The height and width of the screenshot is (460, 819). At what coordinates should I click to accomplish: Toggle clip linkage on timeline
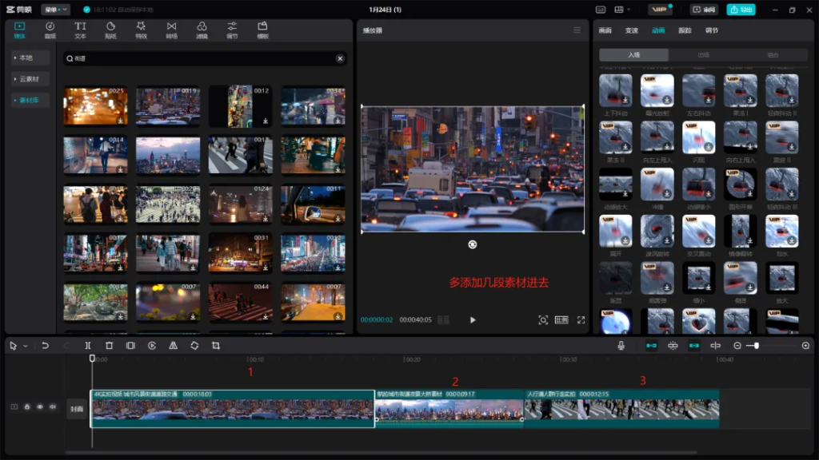coord(693,346)
